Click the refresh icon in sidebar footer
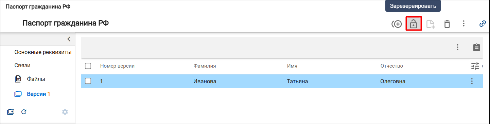 click(x=24, y=111)
